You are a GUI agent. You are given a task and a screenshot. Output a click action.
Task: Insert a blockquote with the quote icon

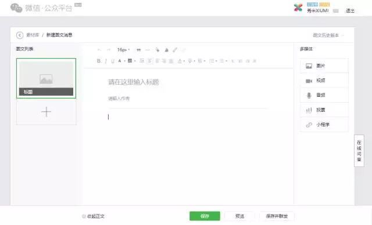pyautogui.click(x=138, y=50)
